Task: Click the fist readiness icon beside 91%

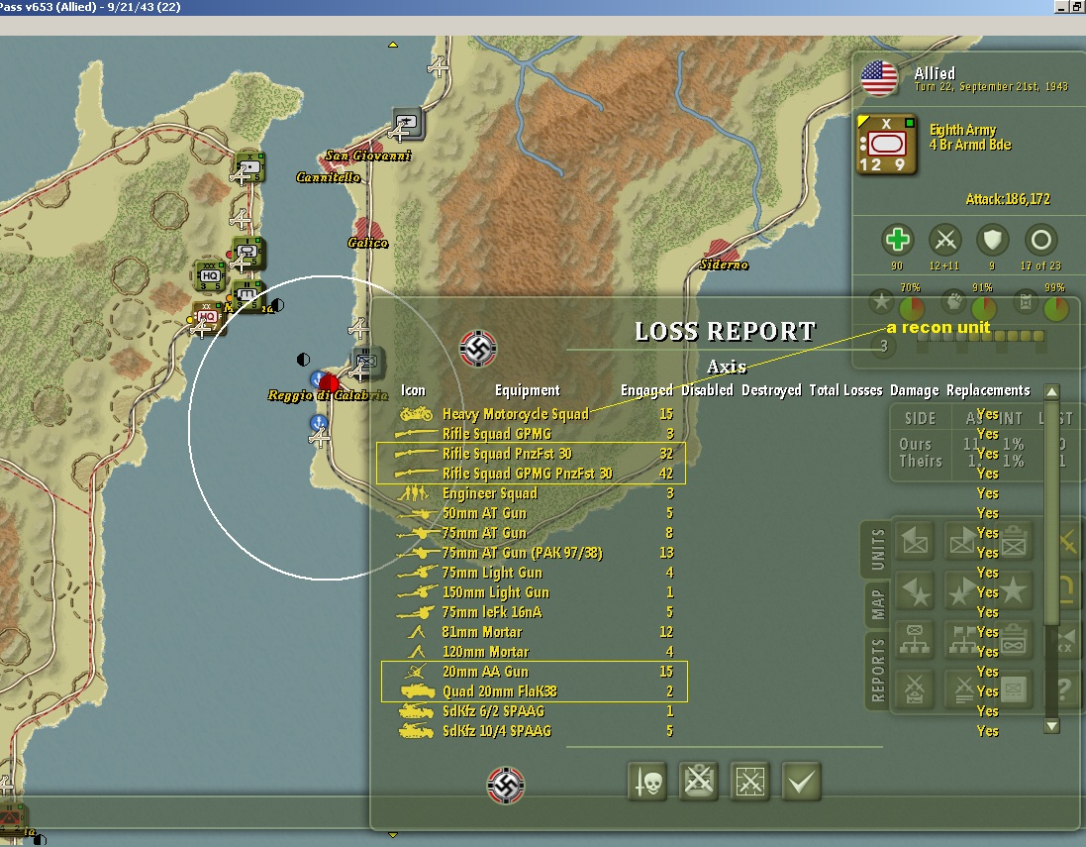Action: (x=953, y=301)
